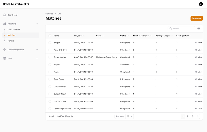Image resolution: width=207 pixels, height=132 pixels.
Task: Click the Demo Singles Game name
Action: 62,109
